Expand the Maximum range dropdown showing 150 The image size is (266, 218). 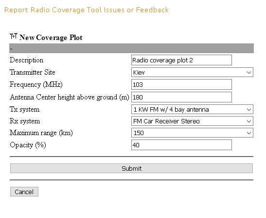point(192,133)
